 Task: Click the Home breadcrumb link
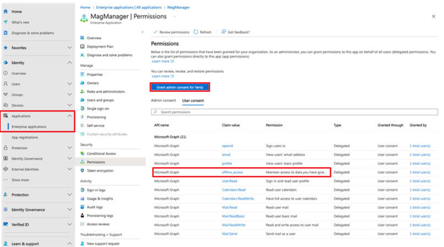(85, 7)
